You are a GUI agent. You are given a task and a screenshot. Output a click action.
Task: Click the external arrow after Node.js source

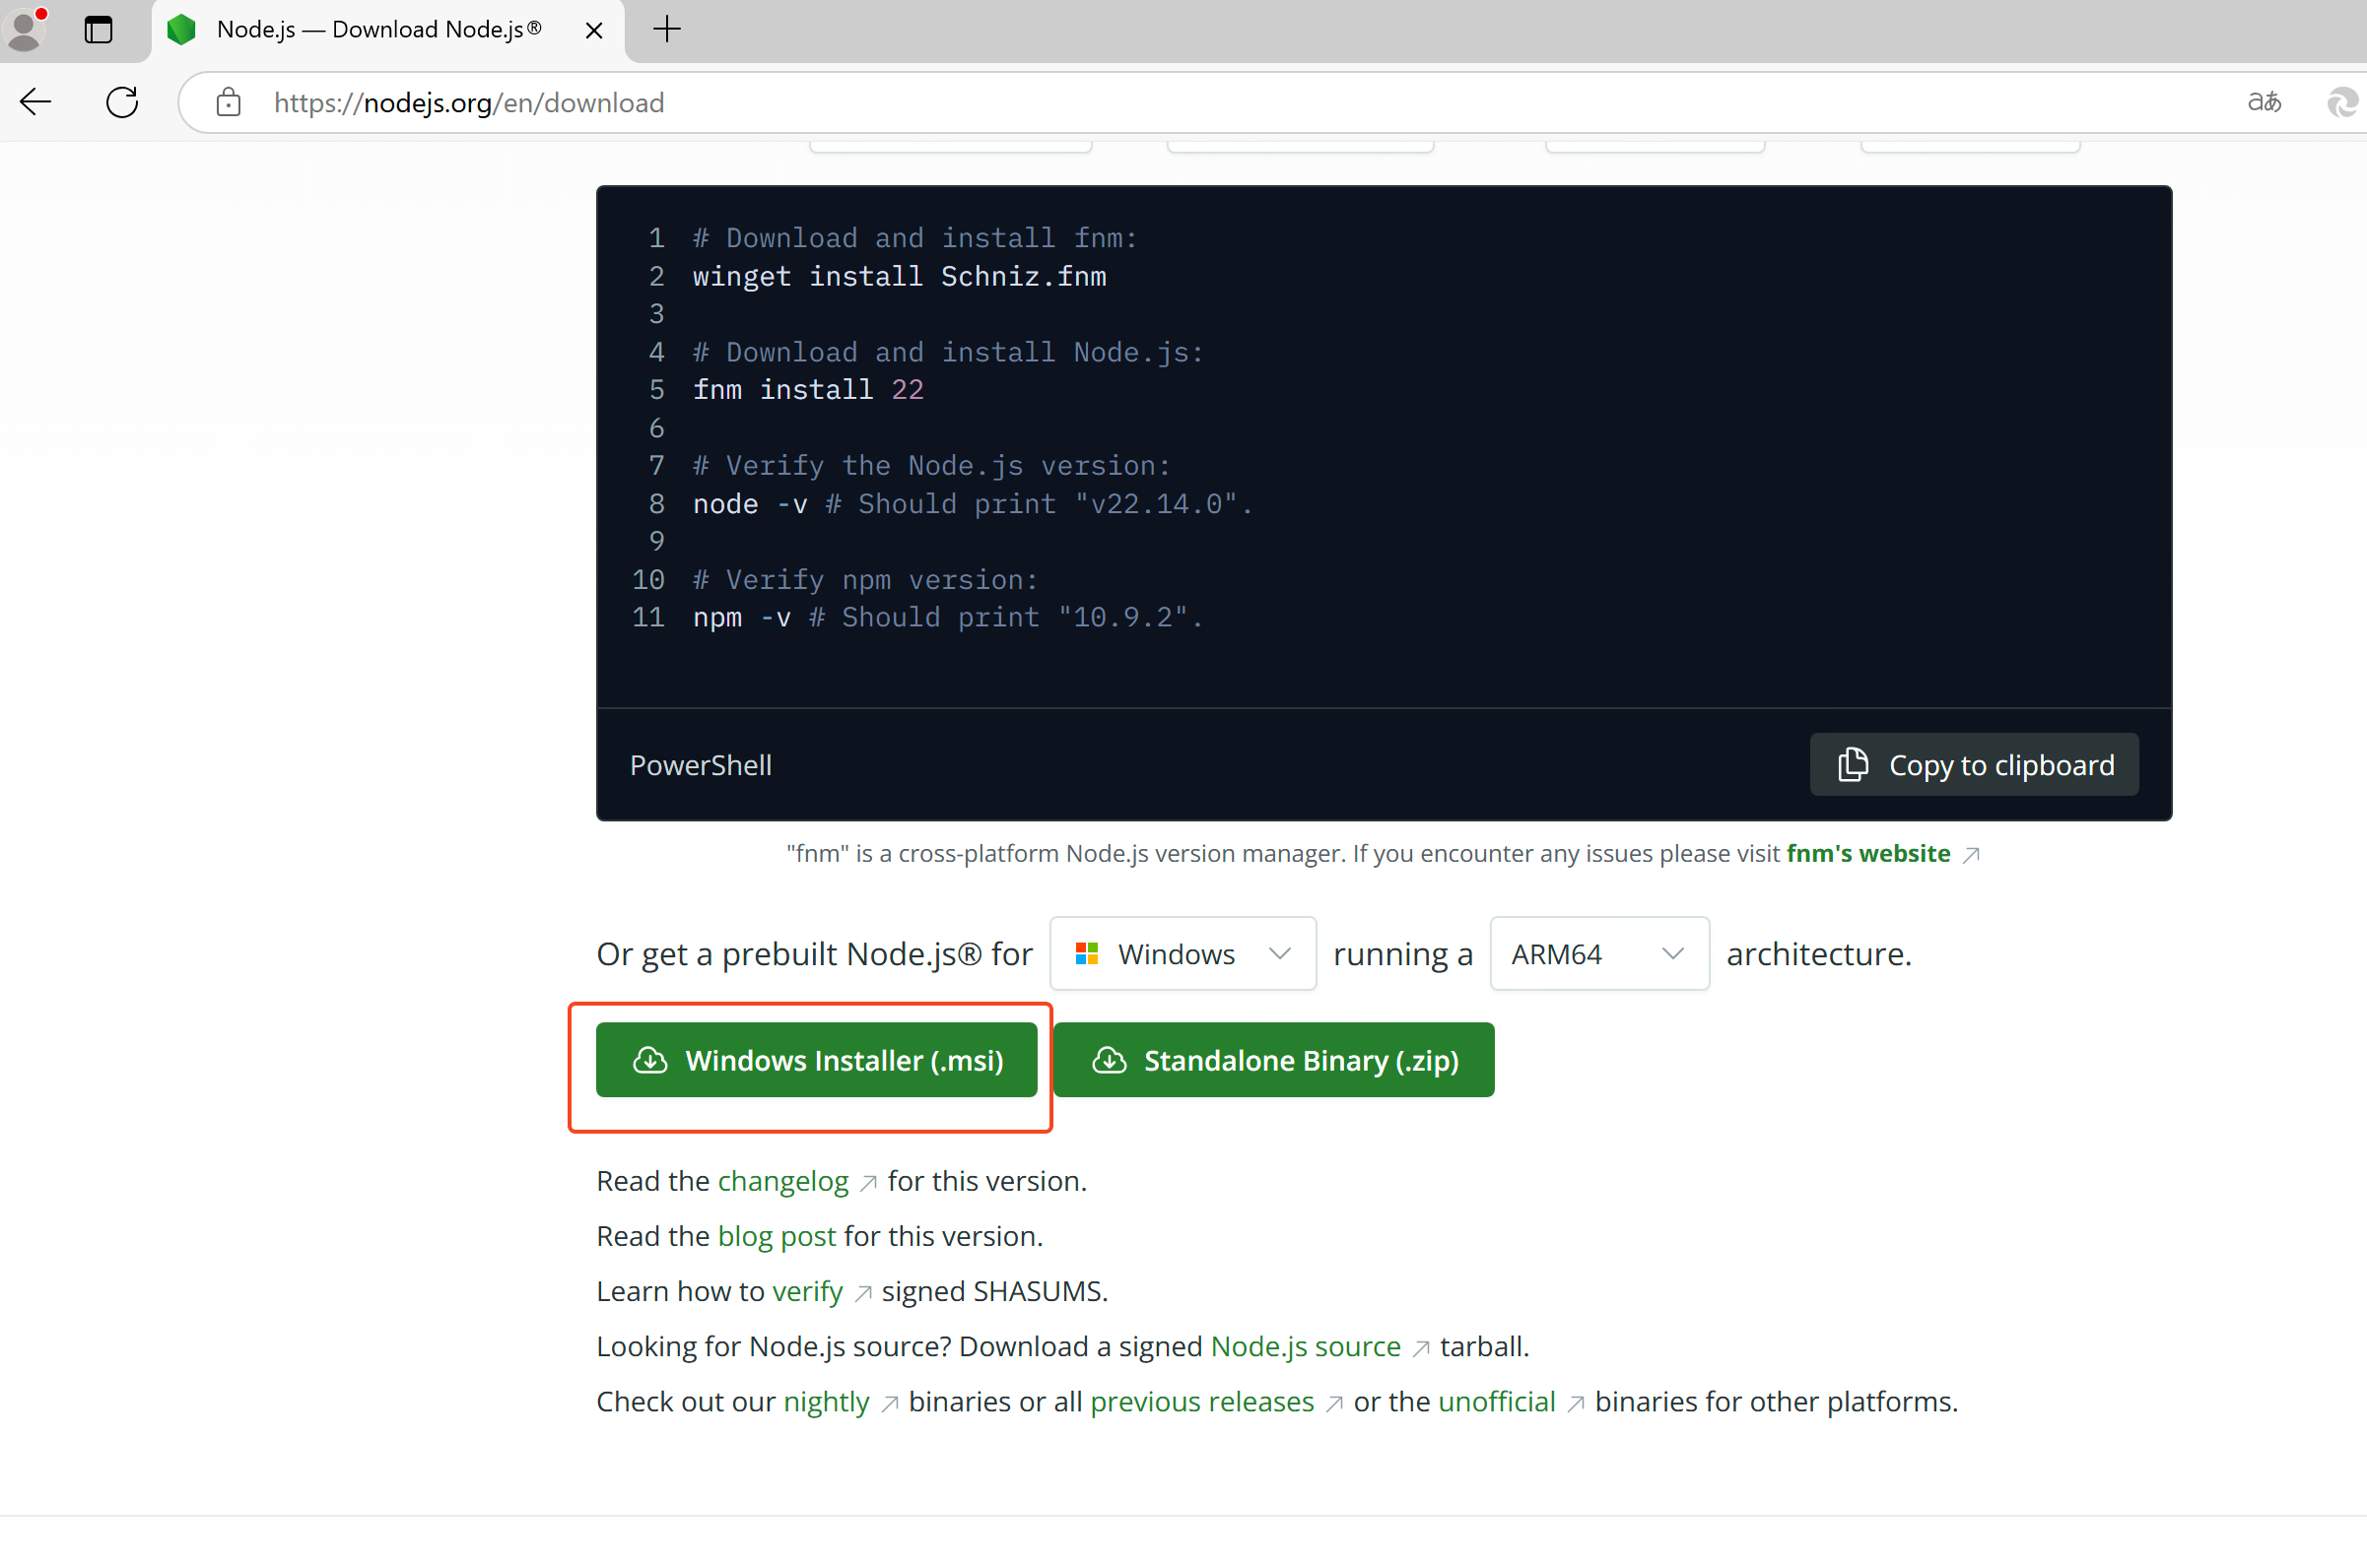(x=1421, y=1349)
